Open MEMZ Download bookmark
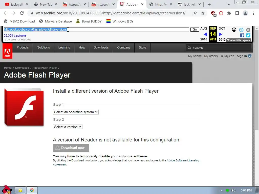Viewport: 259px width, 194px height. point(19,21)
